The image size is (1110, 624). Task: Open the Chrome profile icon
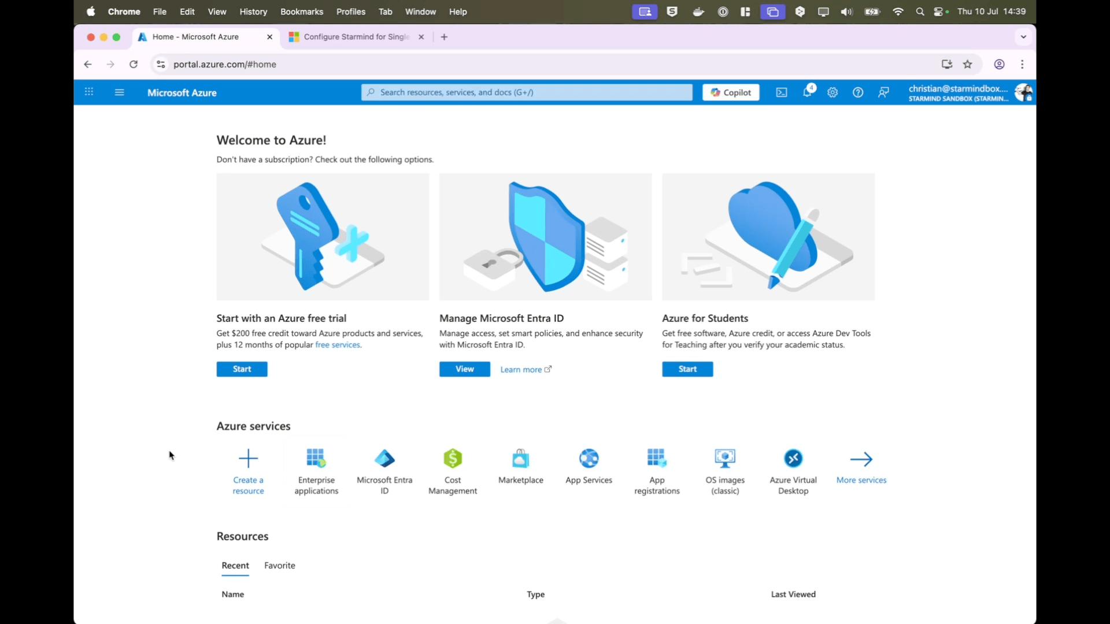pos(999,64)
